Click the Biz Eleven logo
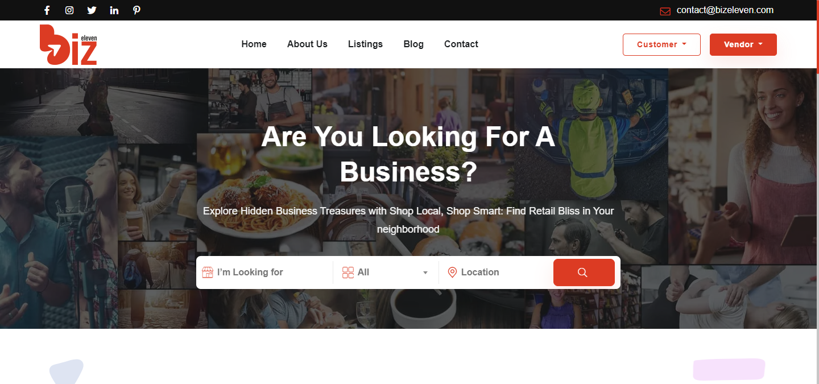819x384 pixels. [x=68, y=44]
